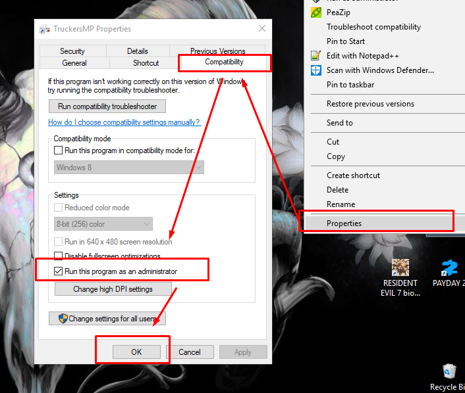465x393 pixels.
Task: Toggle Reduced color mode checkbox
Action: point(58,208)
